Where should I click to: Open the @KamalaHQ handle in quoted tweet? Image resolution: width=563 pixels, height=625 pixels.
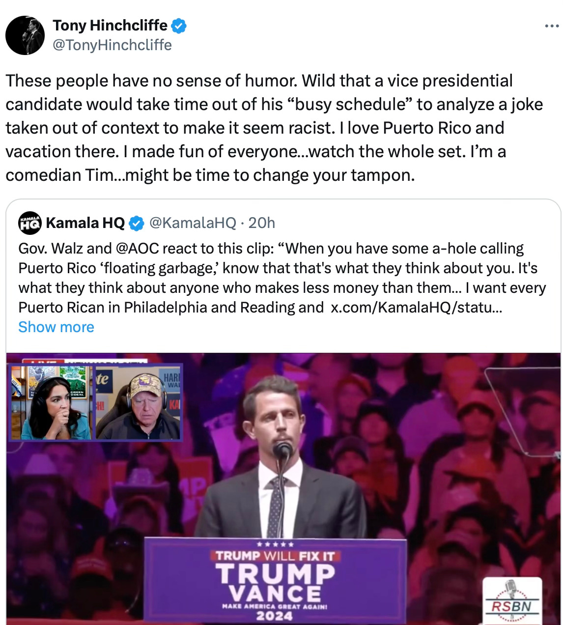point(192,224)
